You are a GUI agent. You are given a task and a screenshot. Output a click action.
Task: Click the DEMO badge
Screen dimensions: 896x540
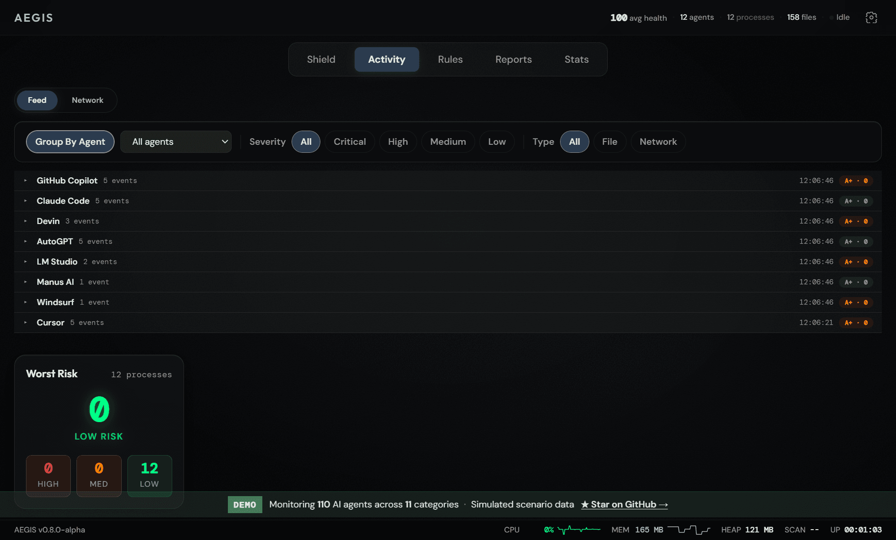[x=245, y=505]
